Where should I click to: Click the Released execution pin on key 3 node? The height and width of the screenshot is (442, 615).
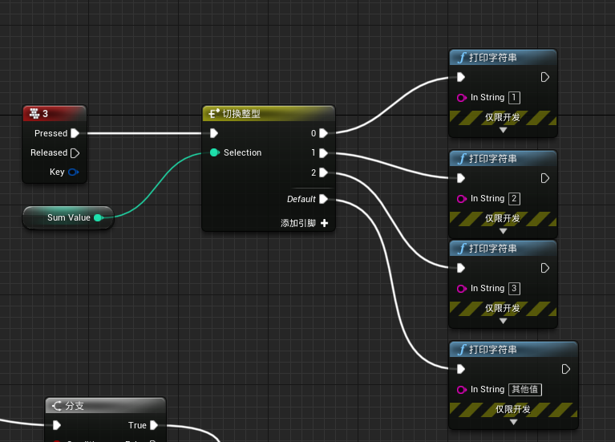[x=75, y=152]
